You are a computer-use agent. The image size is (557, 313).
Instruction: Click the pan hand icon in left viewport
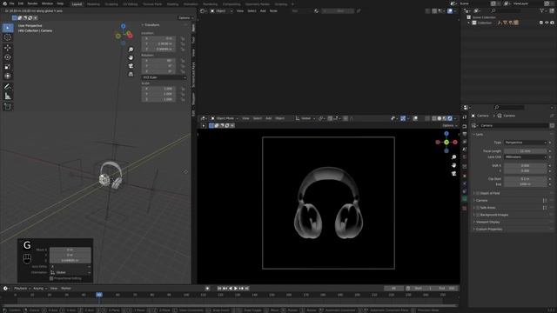[131, 57]
